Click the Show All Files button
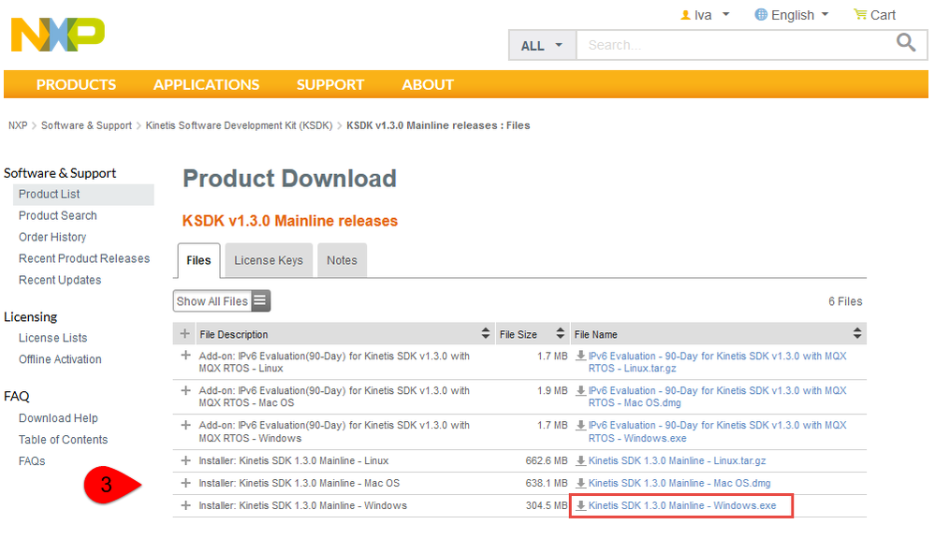This screenshot has width=935, height=539. pos(222,301)
